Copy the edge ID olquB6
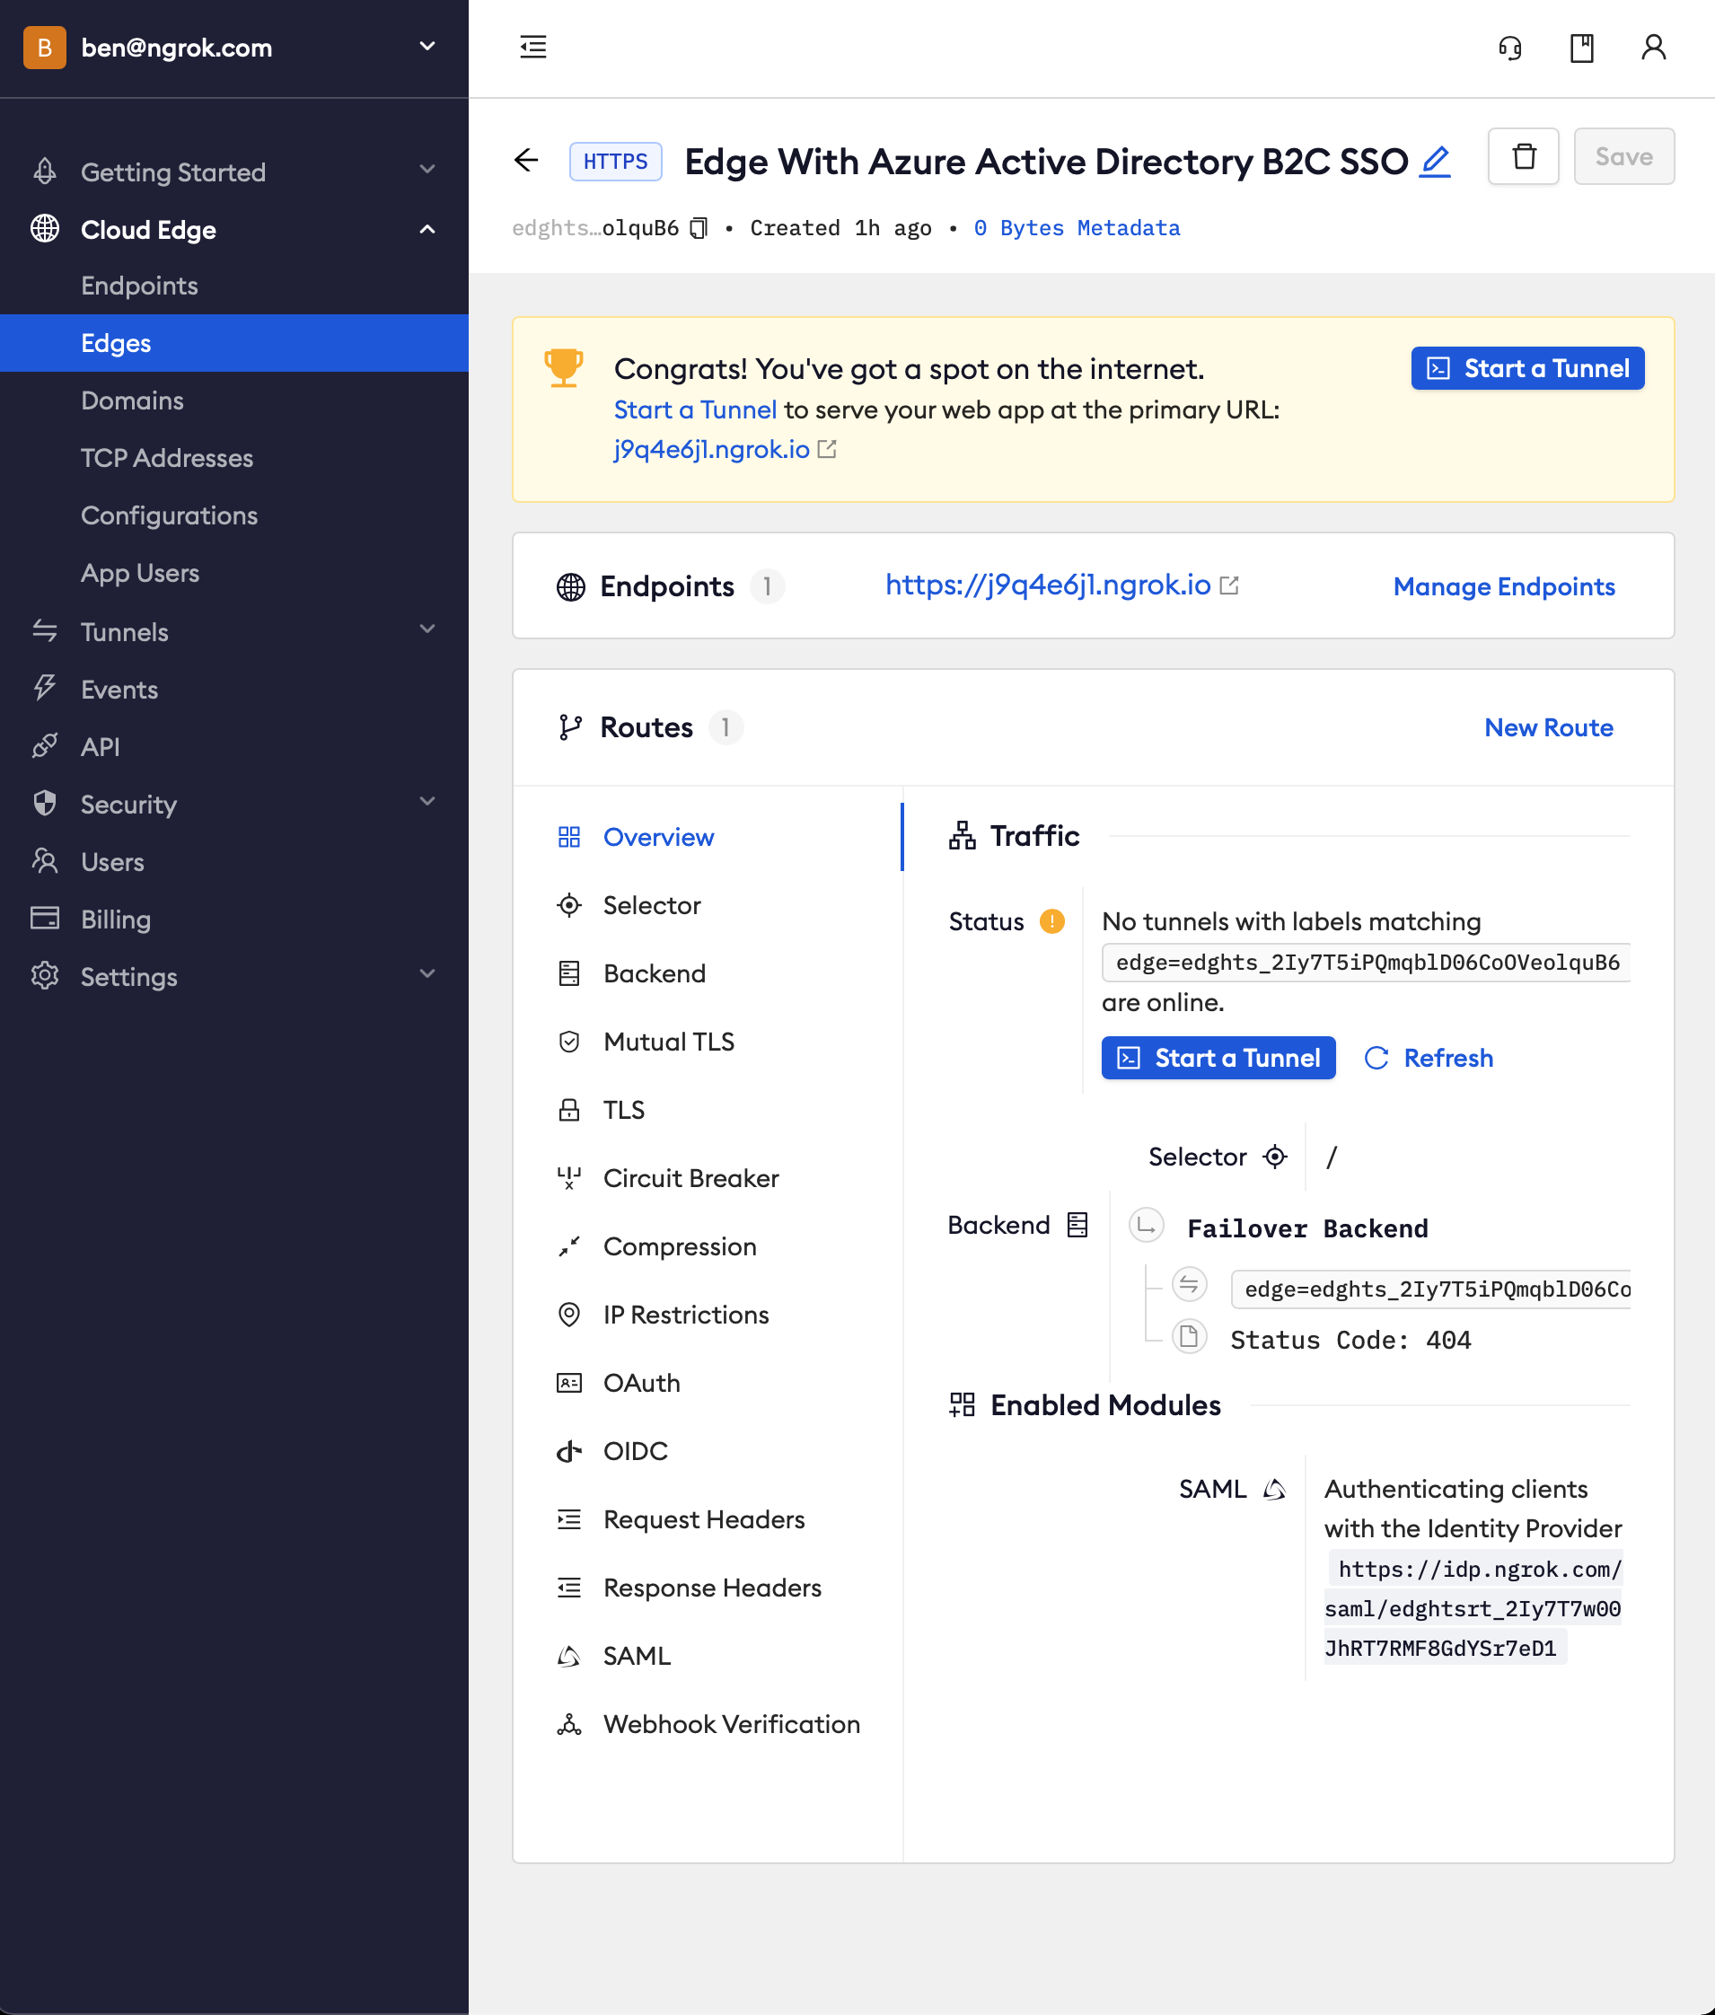 [699, 228]
